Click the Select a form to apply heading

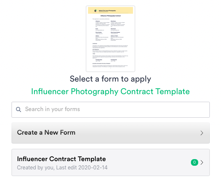point(110,79)
